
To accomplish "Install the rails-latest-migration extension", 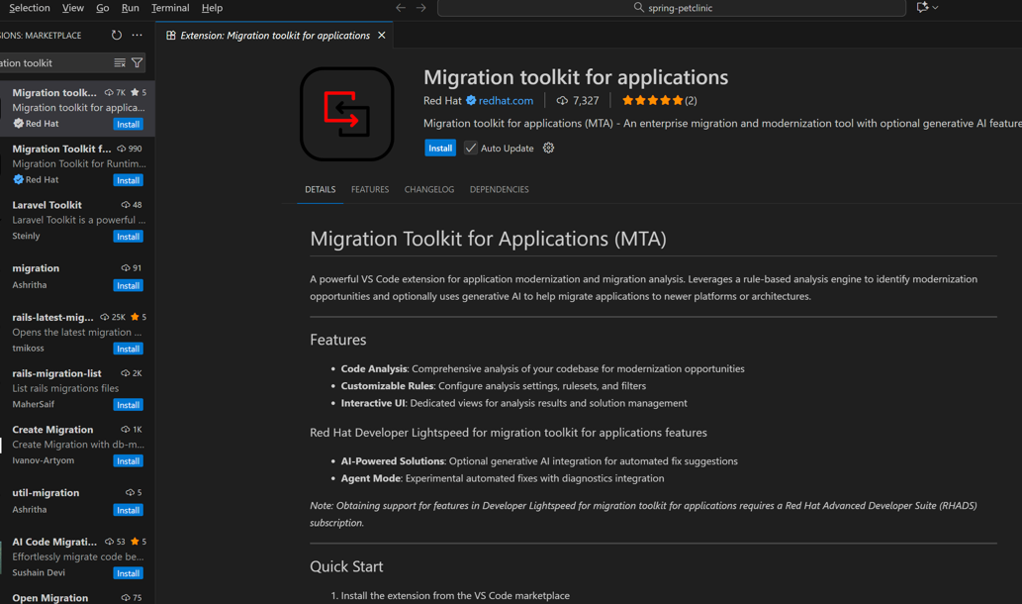I will 128,349.
